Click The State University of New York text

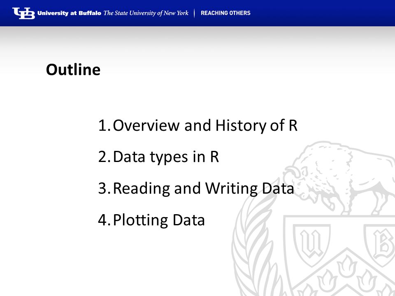[x=146, y=13]
